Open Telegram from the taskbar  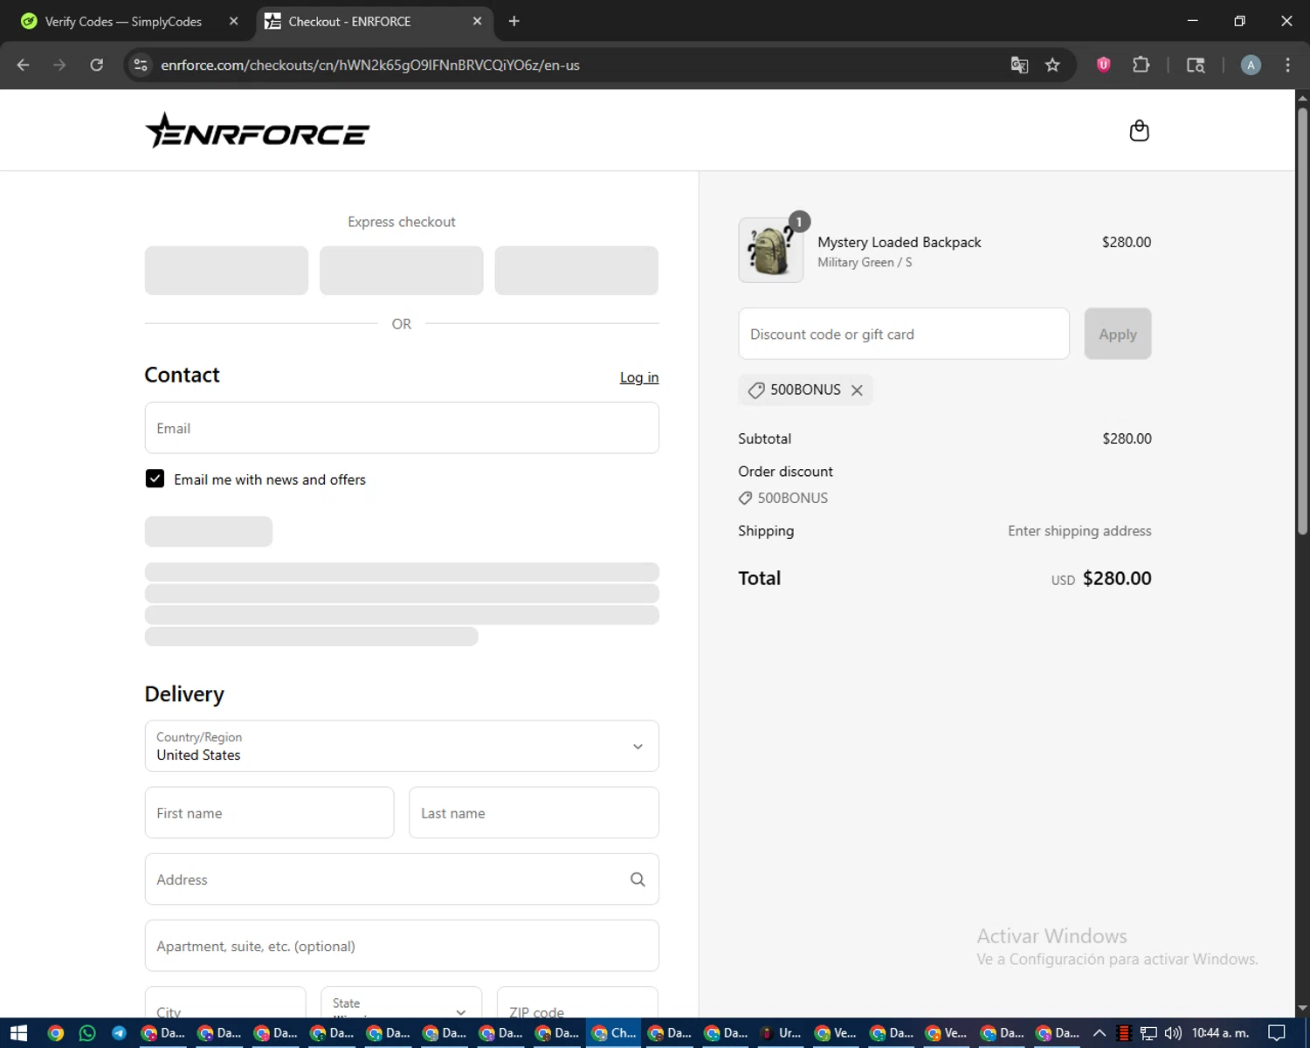tap(119, 1033)
